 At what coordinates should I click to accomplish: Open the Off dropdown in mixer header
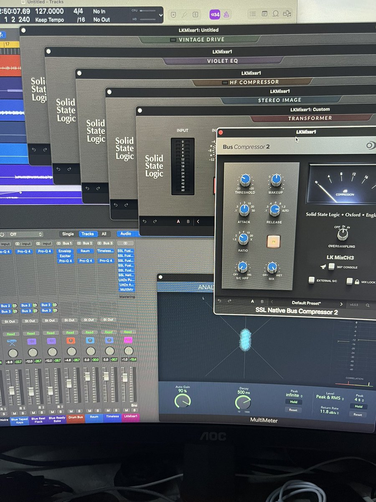tap(25, 234)
